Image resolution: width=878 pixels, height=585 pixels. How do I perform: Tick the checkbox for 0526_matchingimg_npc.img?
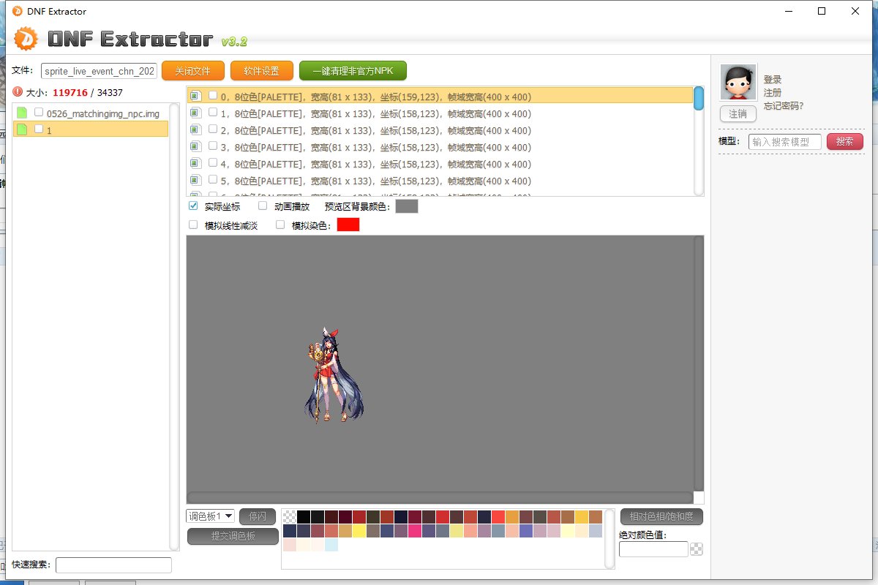(39, 113)
